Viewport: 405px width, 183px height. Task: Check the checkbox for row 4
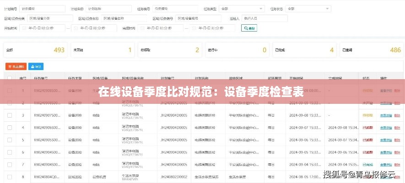10,128
